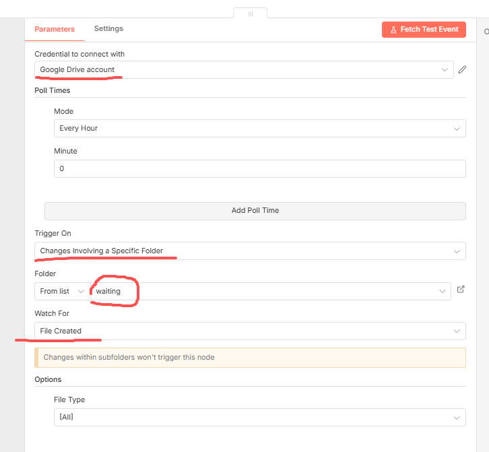This screenshot has width=489, height=452.
Task: Change the Folder 'From list' selector
Action: 61,291
